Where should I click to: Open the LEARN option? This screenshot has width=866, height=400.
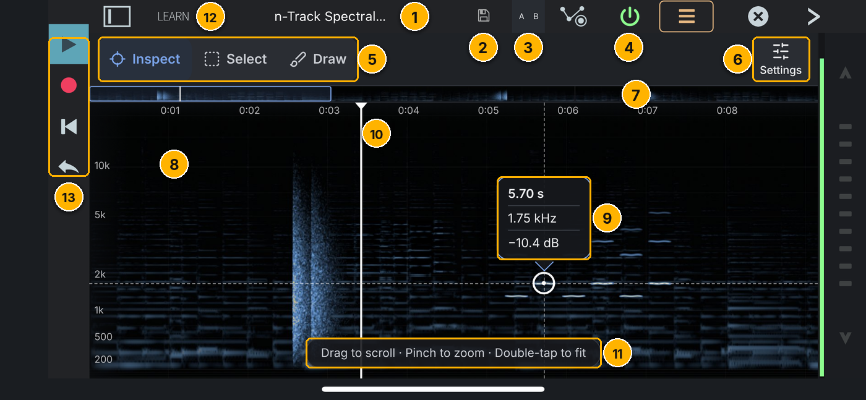click(173, 17)
